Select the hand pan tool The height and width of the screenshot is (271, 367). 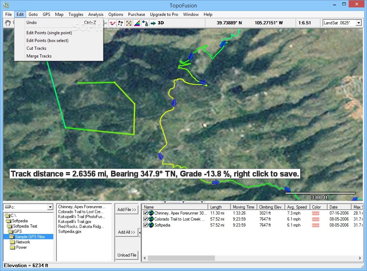[8, 23]
